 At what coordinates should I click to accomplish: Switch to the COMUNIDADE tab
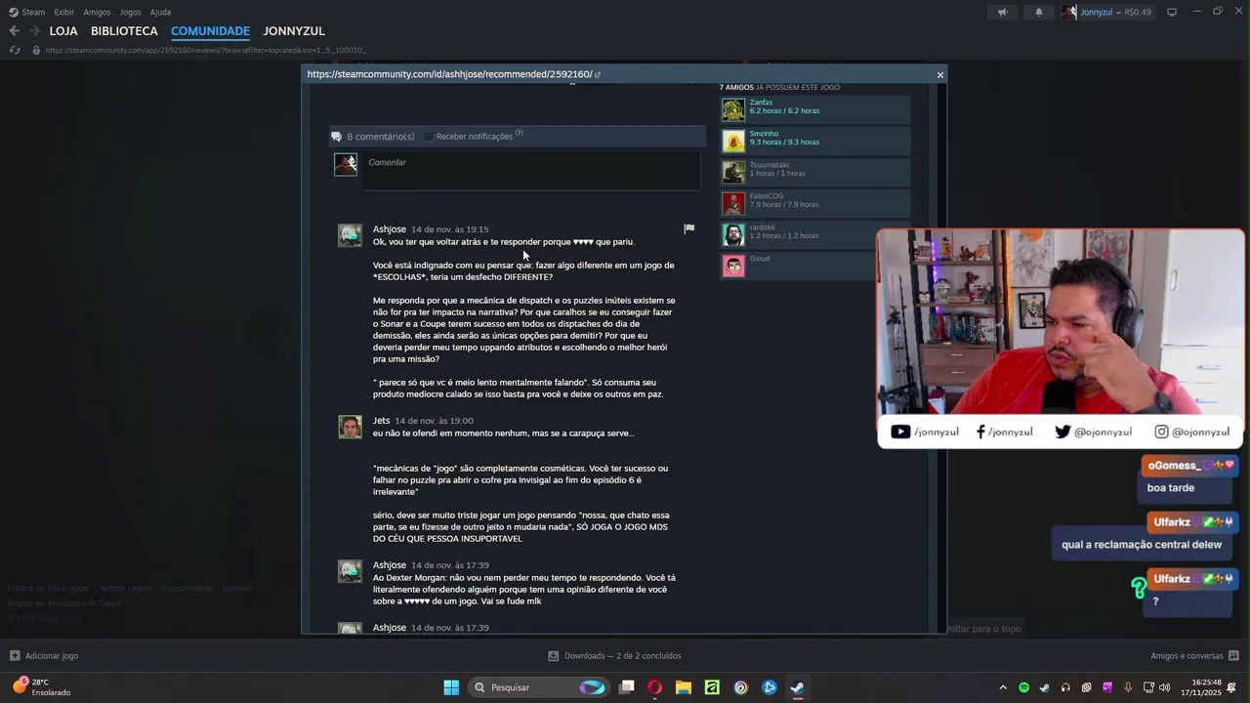[210, 31]
